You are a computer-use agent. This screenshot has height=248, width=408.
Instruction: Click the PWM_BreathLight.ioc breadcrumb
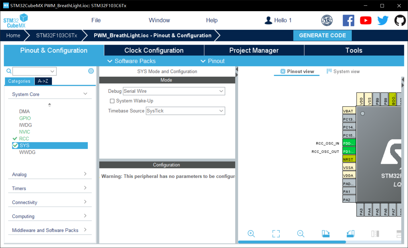(x=153, y=36)
